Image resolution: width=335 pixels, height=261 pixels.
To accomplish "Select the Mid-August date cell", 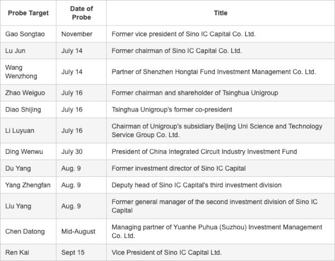I will pyautogui.click(x=79, y=231).
